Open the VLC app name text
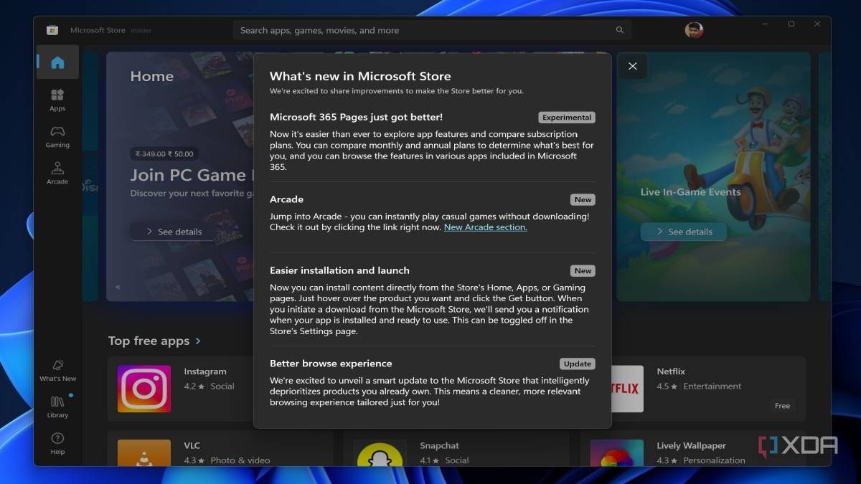 [x=192, y=446]
